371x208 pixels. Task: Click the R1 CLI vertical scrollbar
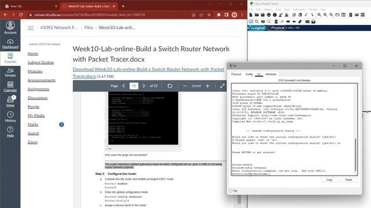point(355,155)
